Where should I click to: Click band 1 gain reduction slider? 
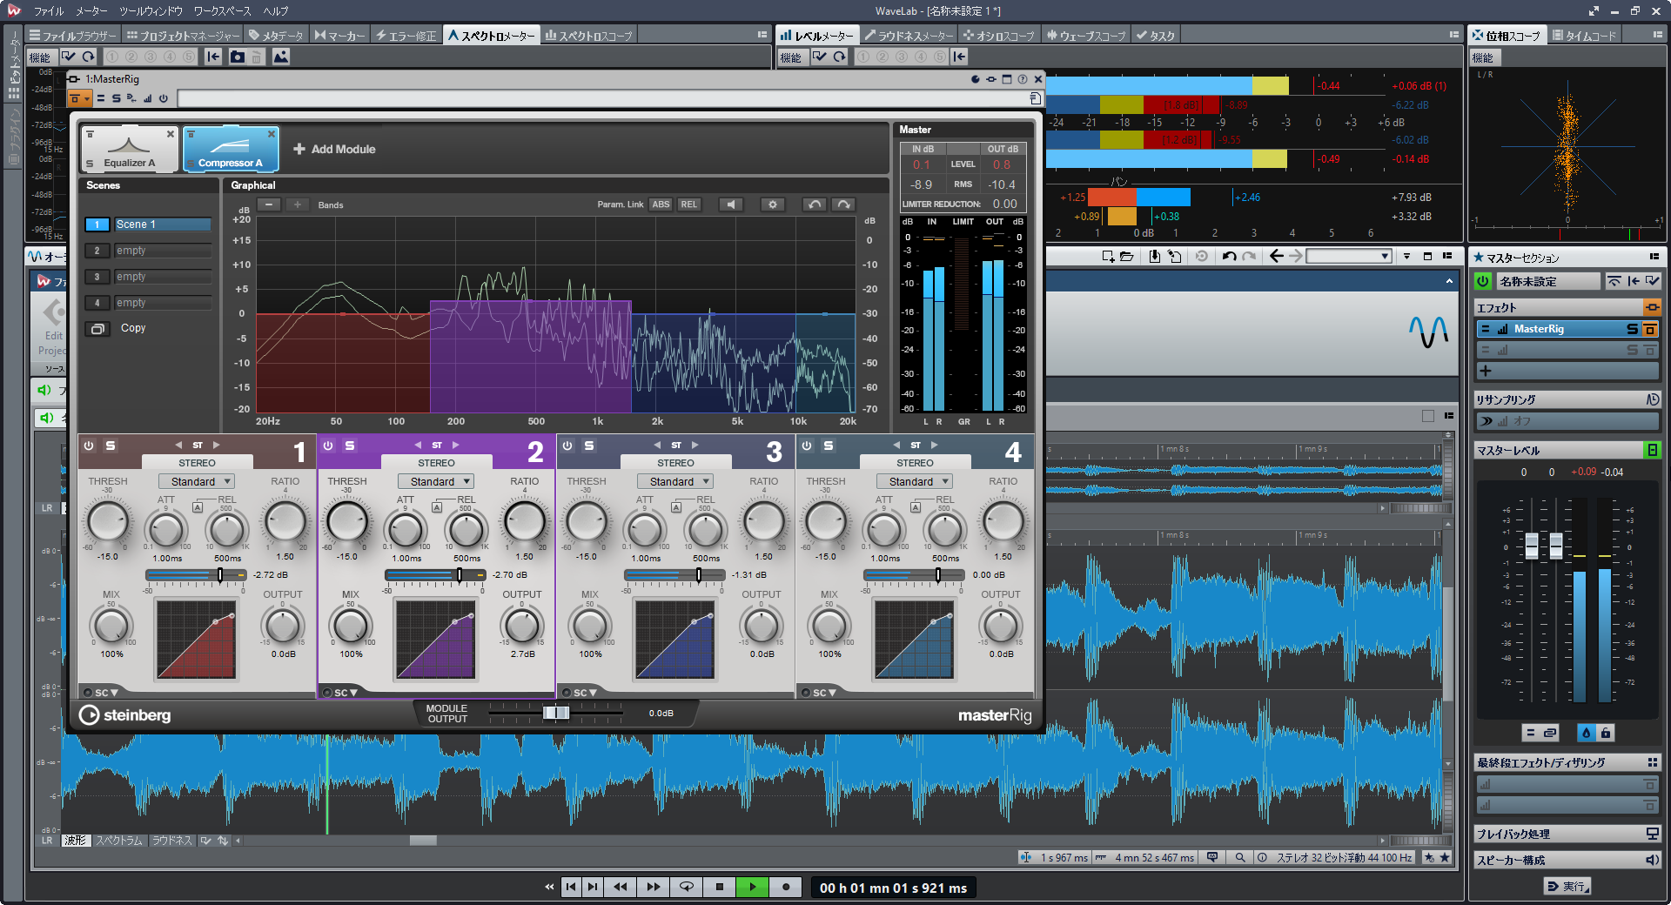coord(196,575)
